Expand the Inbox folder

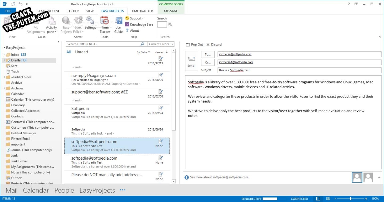[x=4, y=55]
